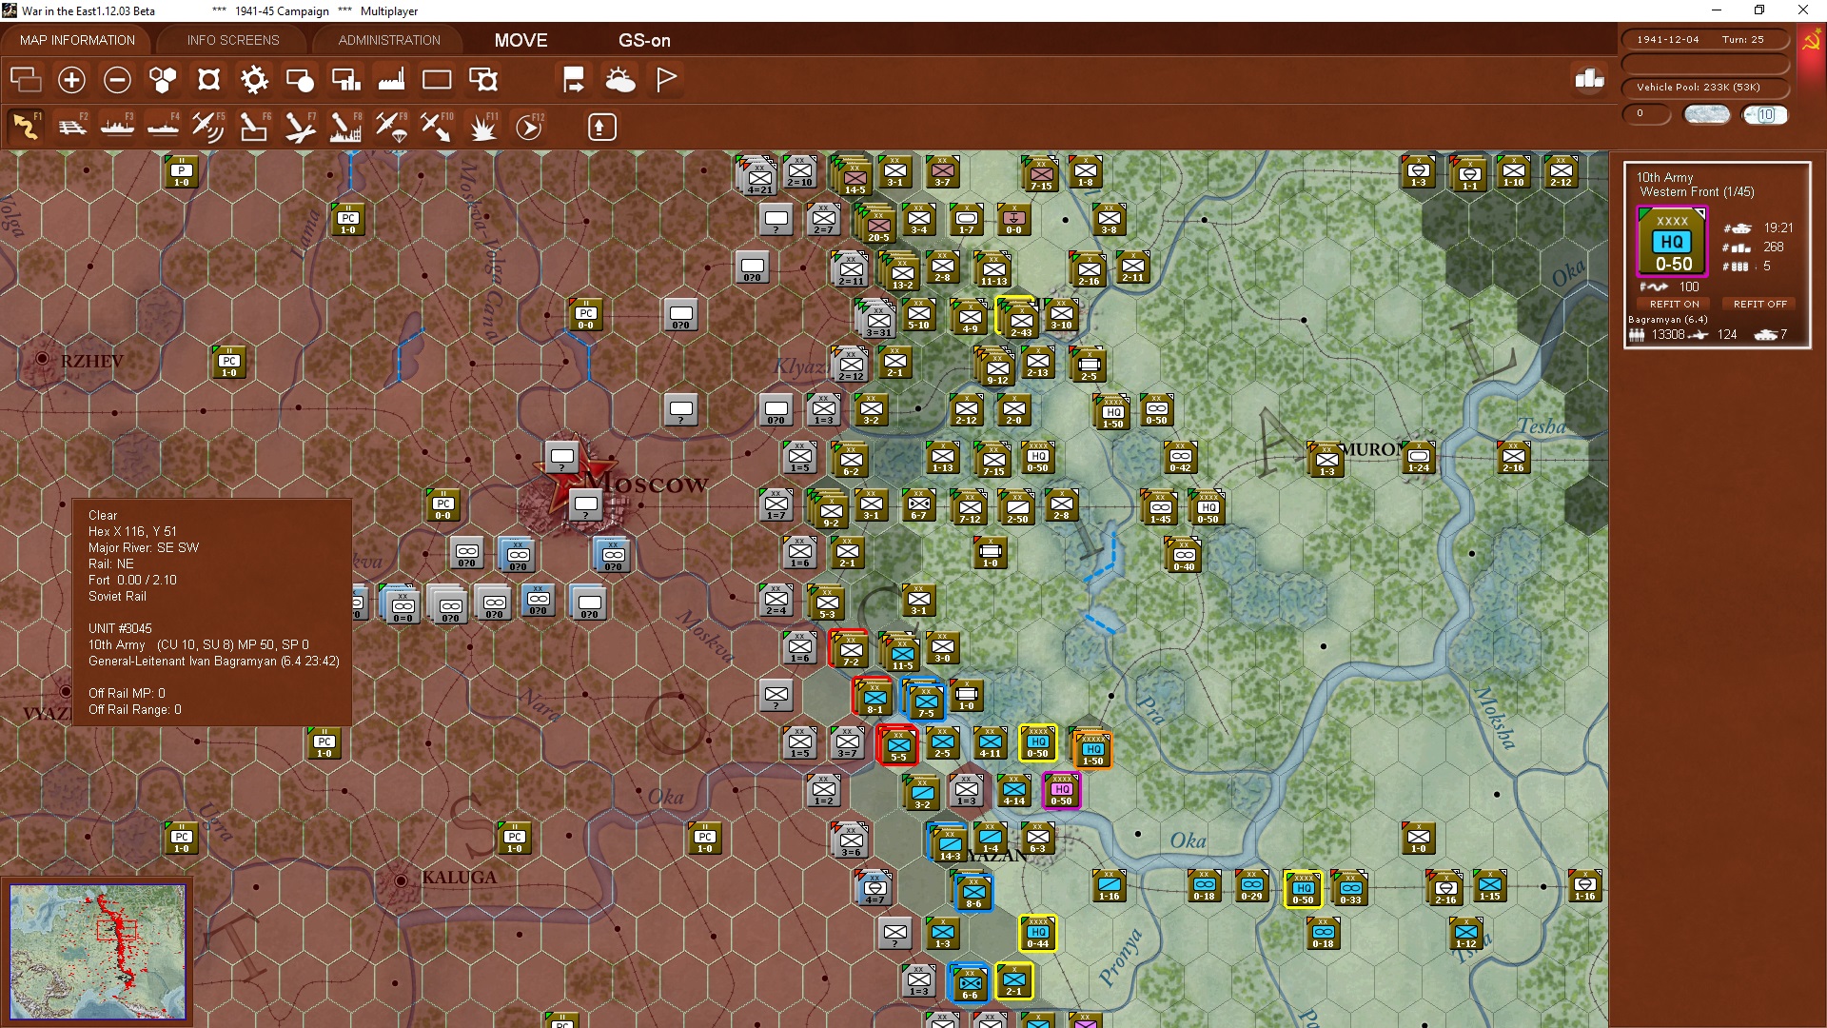Select the 20-5 unit stack near top
This screenshot has width=1827, height=1028.
pos(876,225)
